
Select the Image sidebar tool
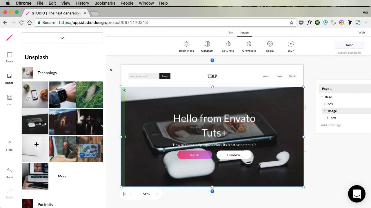[x=10, y=79]
